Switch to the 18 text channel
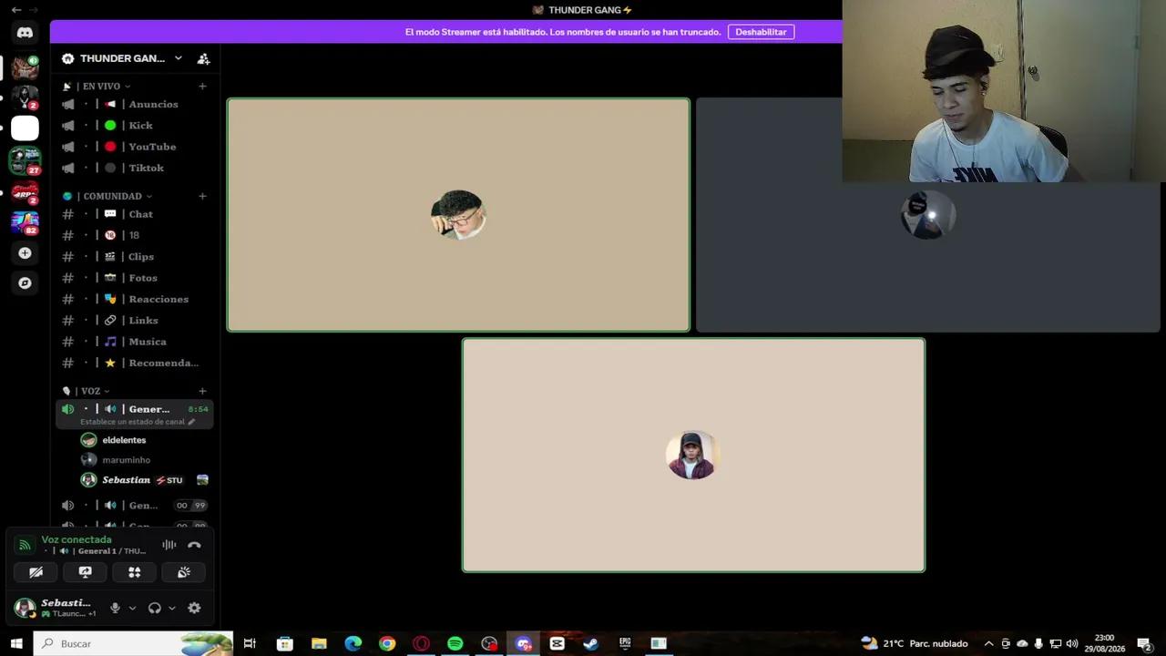The height and width of the screenshot is (656, 1166). [134, 235]
